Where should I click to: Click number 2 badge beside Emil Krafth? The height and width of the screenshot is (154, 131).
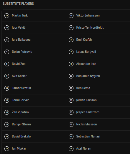(71, 40)
